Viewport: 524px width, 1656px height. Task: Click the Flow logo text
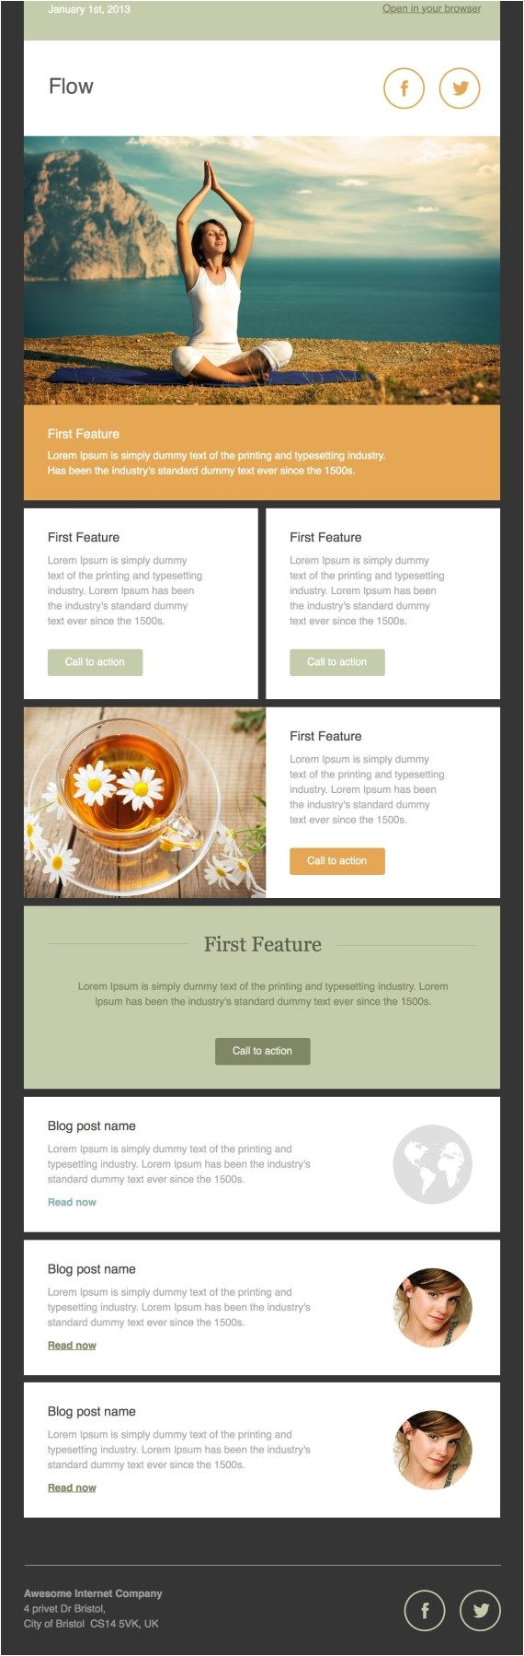coord(71,87)
